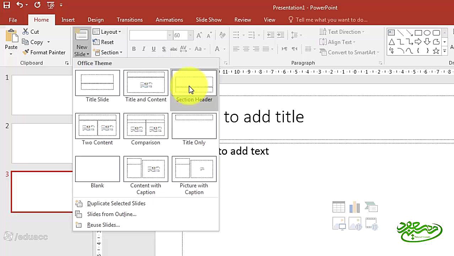Pick the 5-Point Star shape
Screen dimensions: 454x256
tap(436, 51)
